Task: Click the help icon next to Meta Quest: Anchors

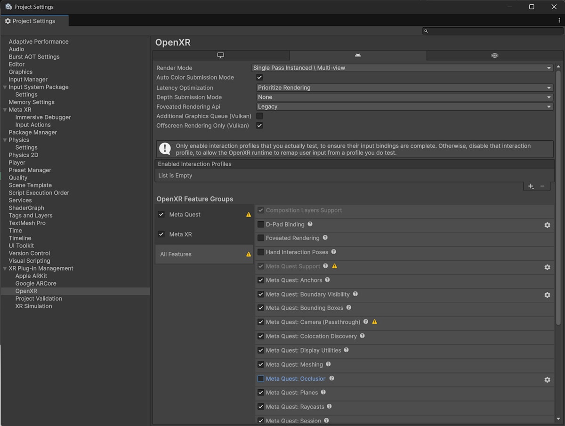Action: click(328, 280)
